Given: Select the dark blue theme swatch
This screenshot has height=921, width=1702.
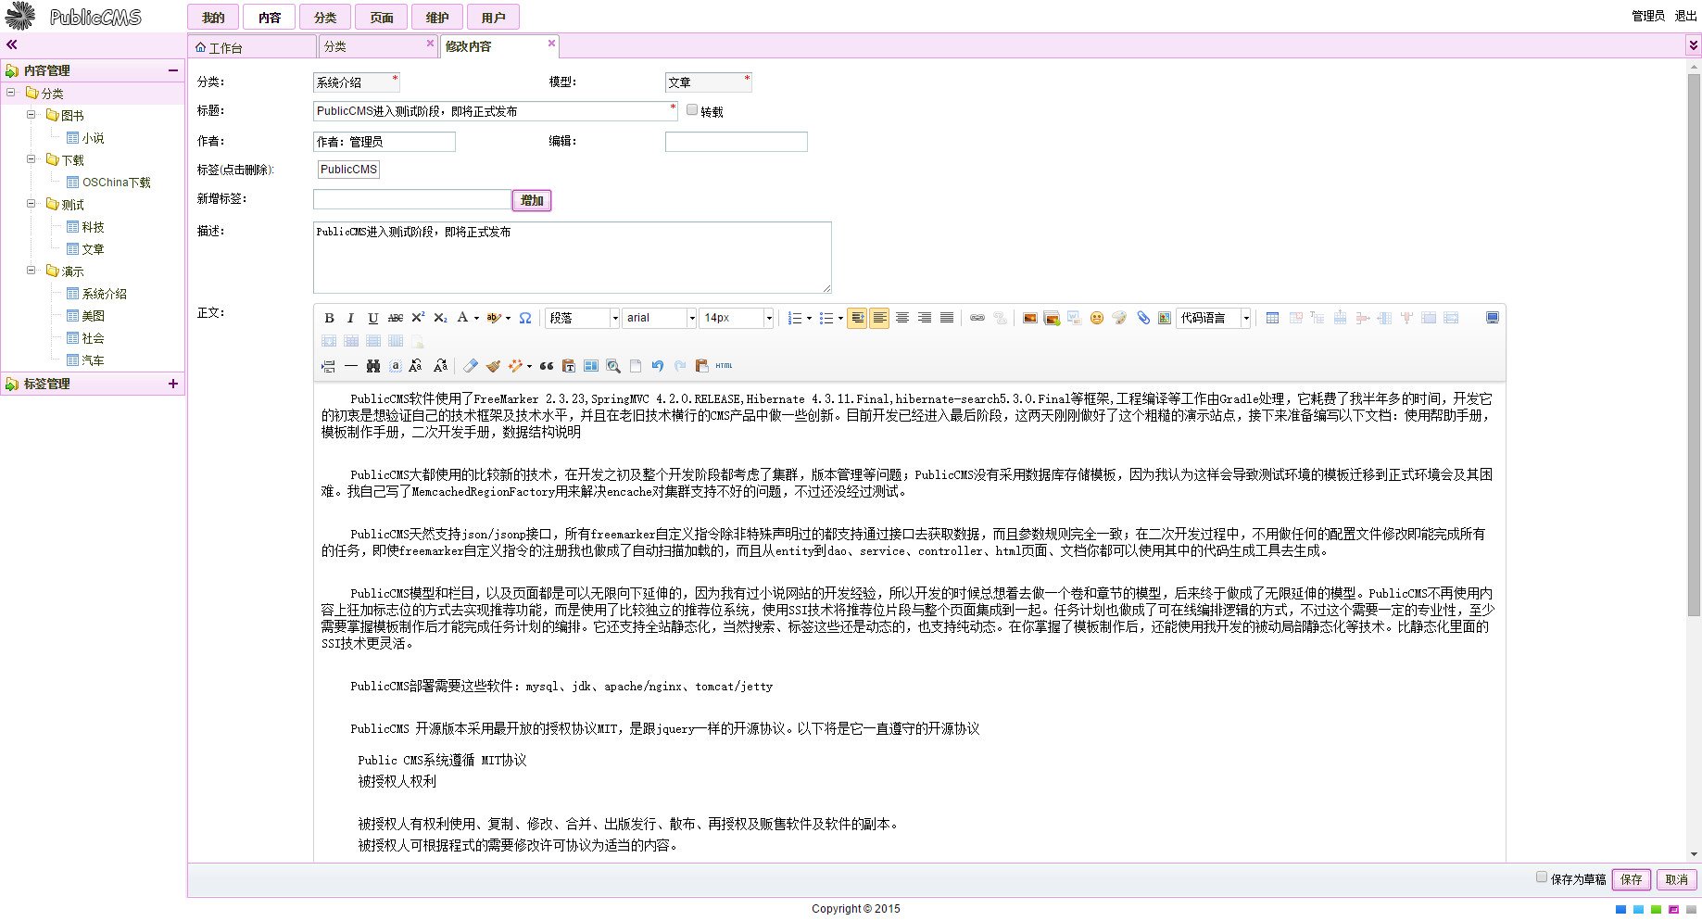Looking at the screenshot, I should (x=1620, y=910).
